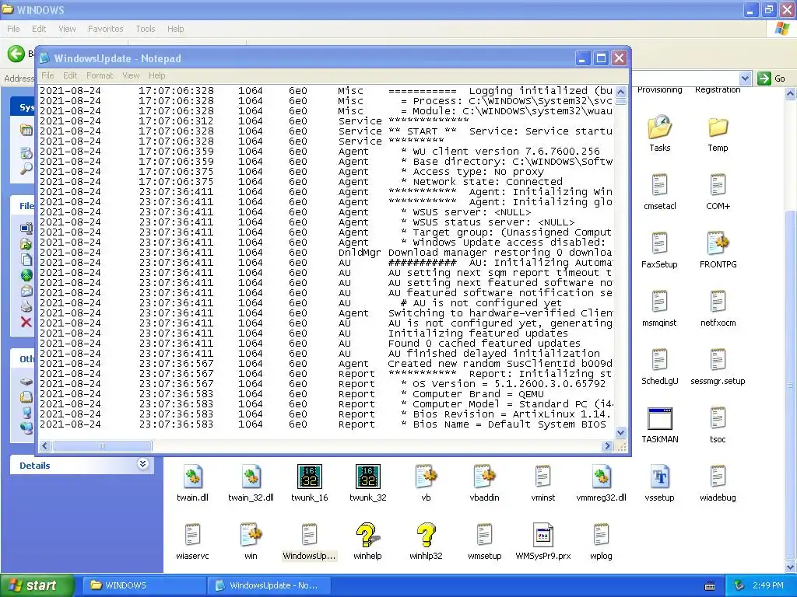Viewport: 797px width, 597px height.
Task: Click Notepad horizontal scrollbar thumb
Action: coord(102,445)
